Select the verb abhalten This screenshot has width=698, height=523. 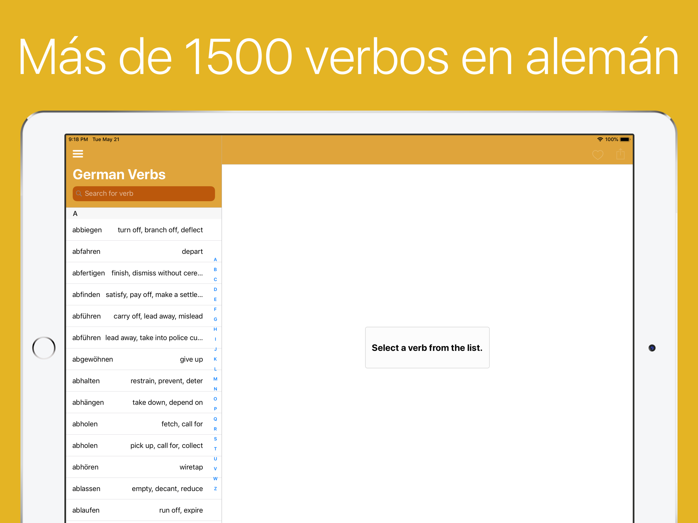tap(144, 381)
